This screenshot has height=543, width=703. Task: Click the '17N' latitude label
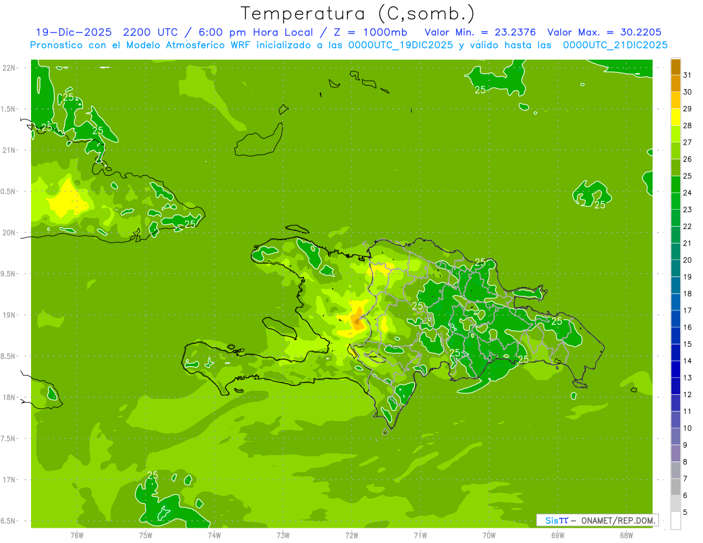9,480
